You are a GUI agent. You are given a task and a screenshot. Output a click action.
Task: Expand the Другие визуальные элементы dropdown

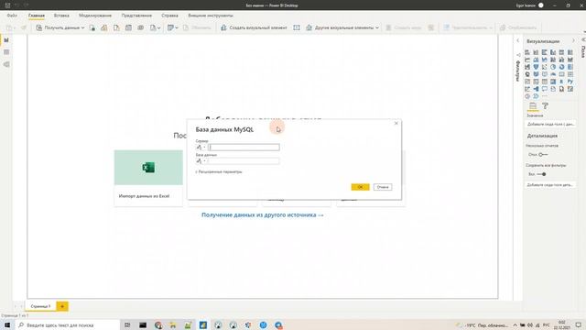click(376, 27)
